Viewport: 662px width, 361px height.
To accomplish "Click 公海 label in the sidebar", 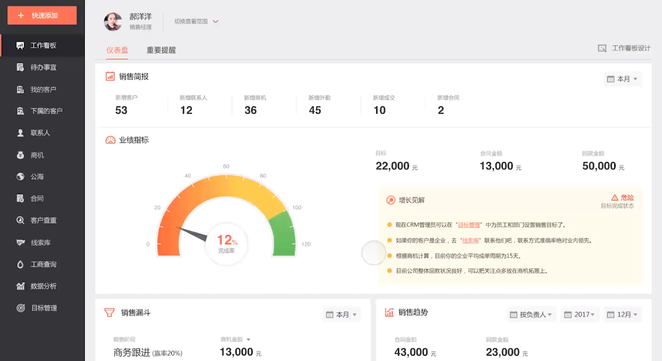I will tap(37, 177).
